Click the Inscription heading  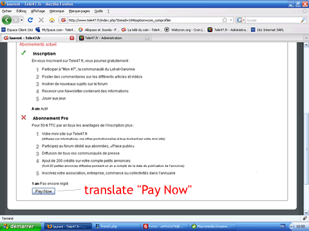pyautogui.click(x=44, y=54)
